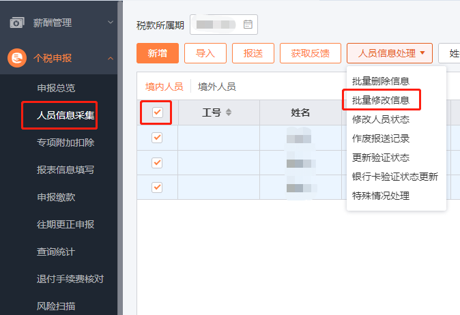Uncheck the first row checkbox
460x315 pixels.
click(x=157, y=138)
